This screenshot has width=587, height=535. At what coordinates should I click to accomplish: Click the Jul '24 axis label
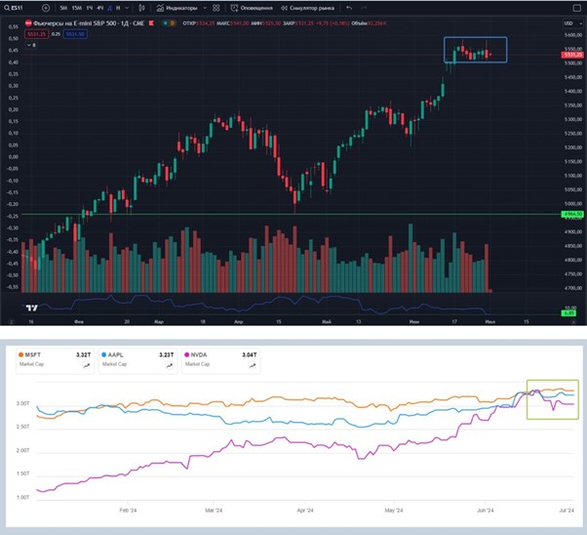[x=567, y=511]
